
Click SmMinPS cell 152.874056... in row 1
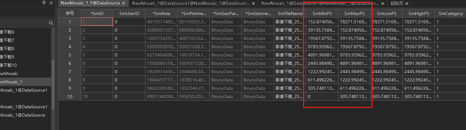pyautogui.click(x=322, y=22)
